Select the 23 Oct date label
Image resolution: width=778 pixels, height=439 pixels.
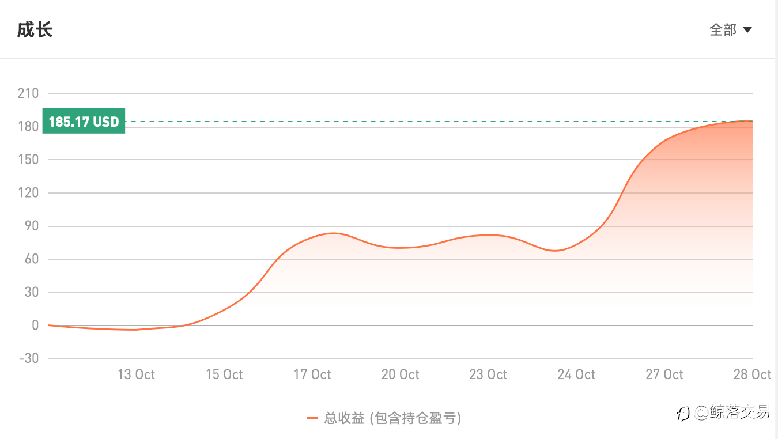tap(488, 374)
